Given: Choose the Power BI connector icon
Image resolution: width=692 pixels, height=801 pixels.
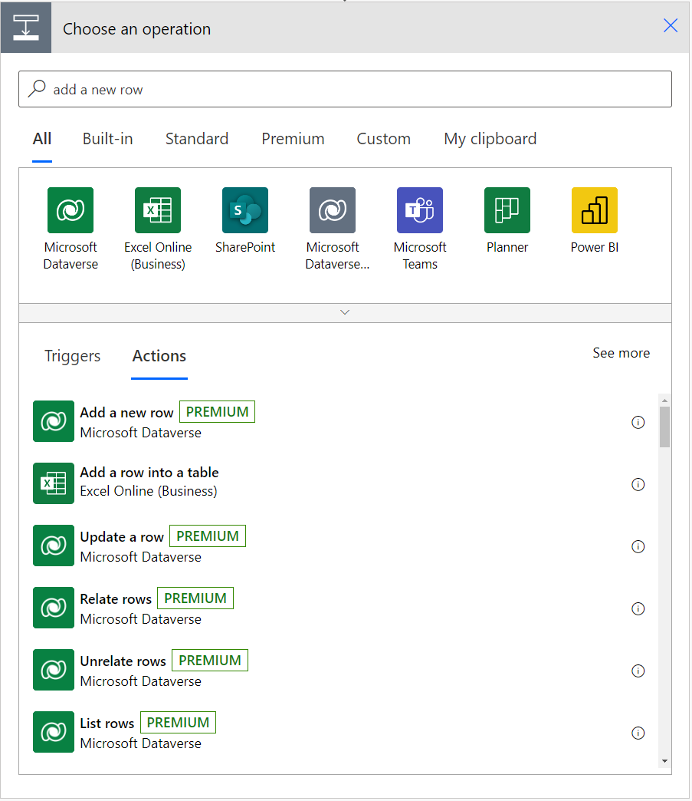Looking at the screenshot, I should click(x=594, y=210).
